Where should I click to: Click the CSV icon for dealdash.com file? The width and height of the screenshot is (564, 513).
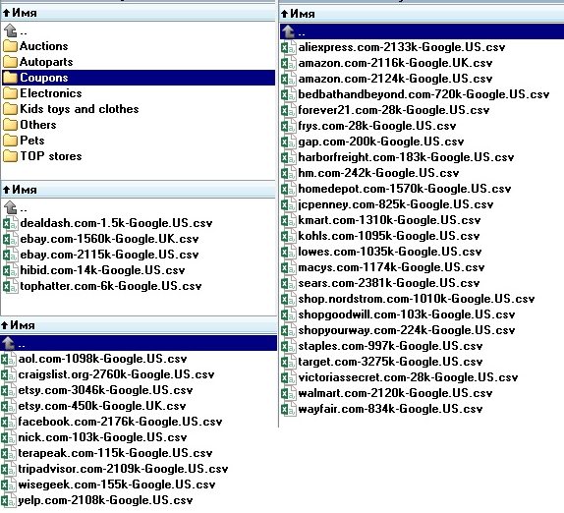tap(10, 223)
